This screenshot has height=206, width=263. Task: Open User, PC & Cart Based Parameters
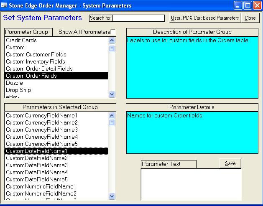(205, 18)
